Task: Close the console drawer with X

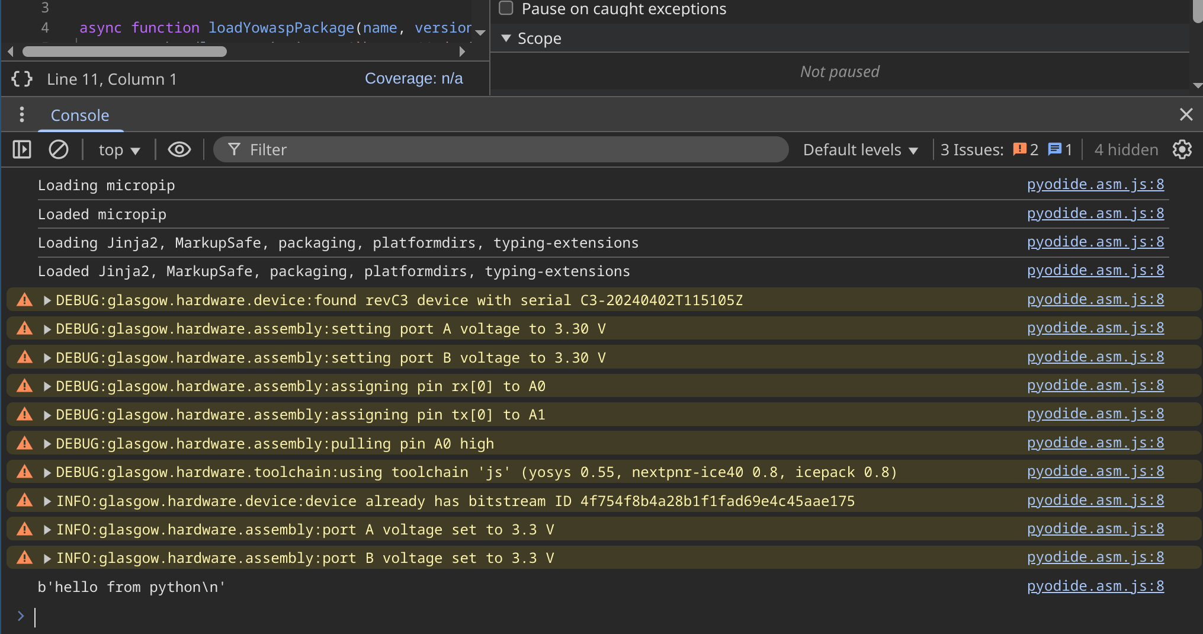Action: click(x=1186, y=114)
